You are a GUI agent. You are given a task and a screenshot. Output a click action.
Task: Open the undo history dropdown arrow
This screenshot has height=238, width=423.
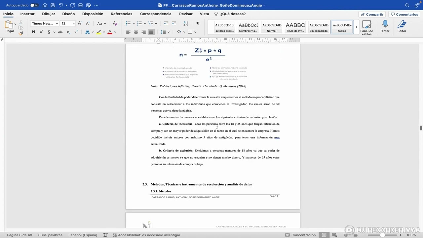[66, 5]
